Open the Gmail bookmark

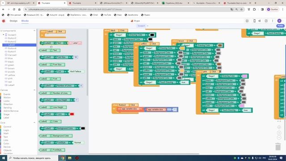click(x=94, y=15)
